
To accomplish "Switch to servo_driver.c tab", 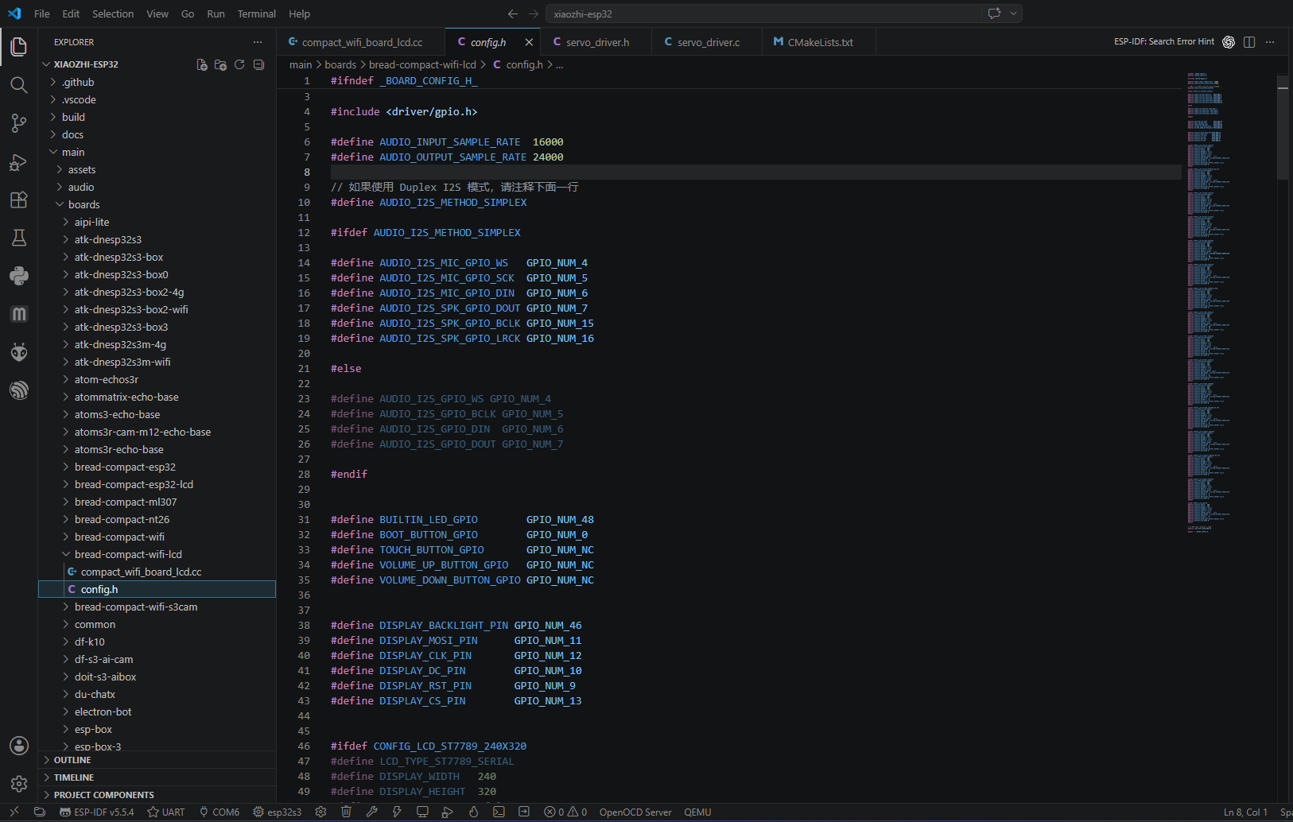I will pos(708,42).
